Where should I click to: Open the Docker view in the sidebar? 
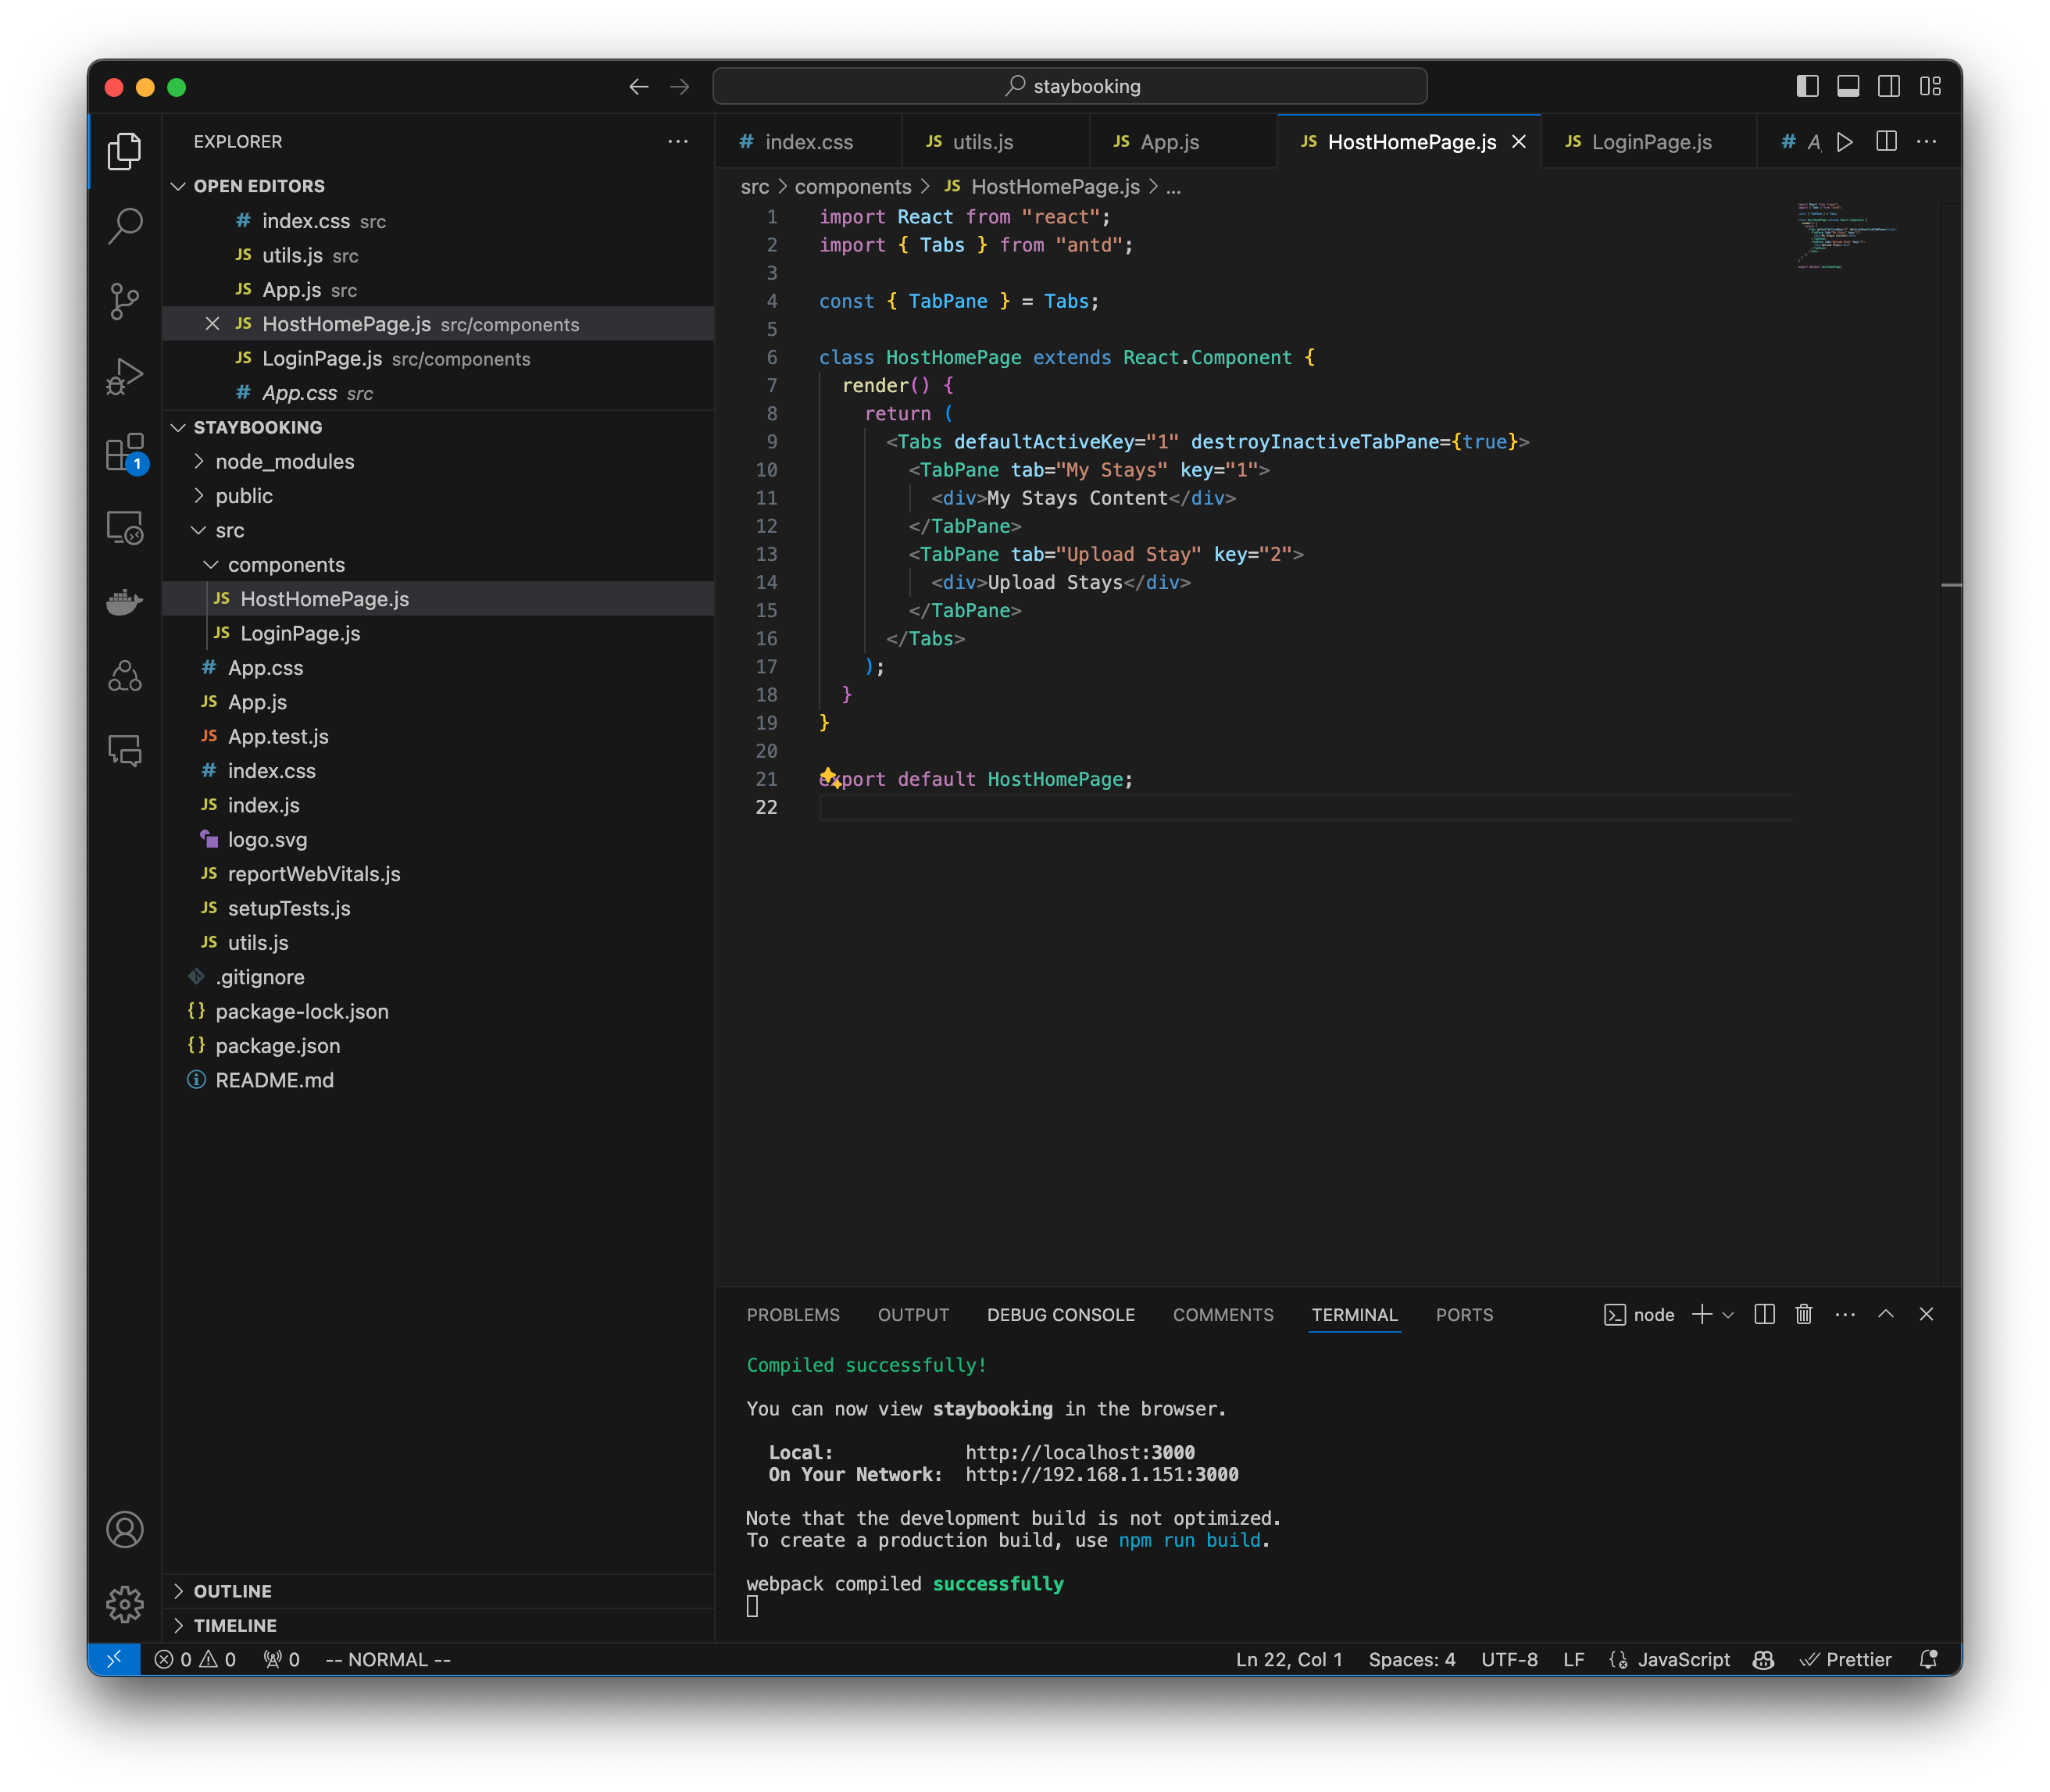point(124,601)
